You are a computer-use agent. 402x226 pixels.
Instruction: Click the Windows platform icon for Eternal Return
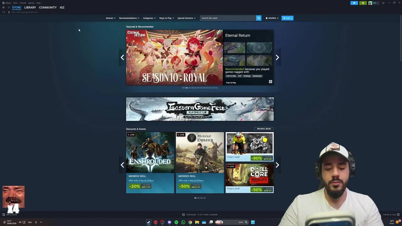click(270, 82)
